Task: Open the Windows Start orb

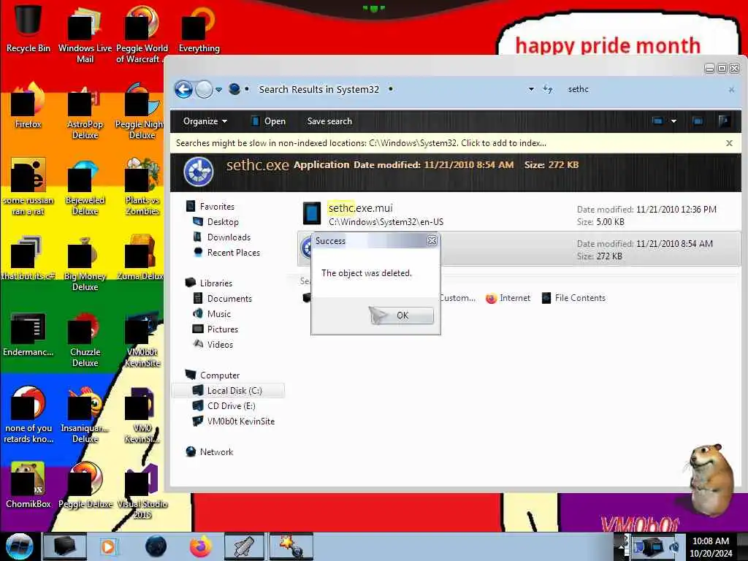Action: click(x=20, y=546)
